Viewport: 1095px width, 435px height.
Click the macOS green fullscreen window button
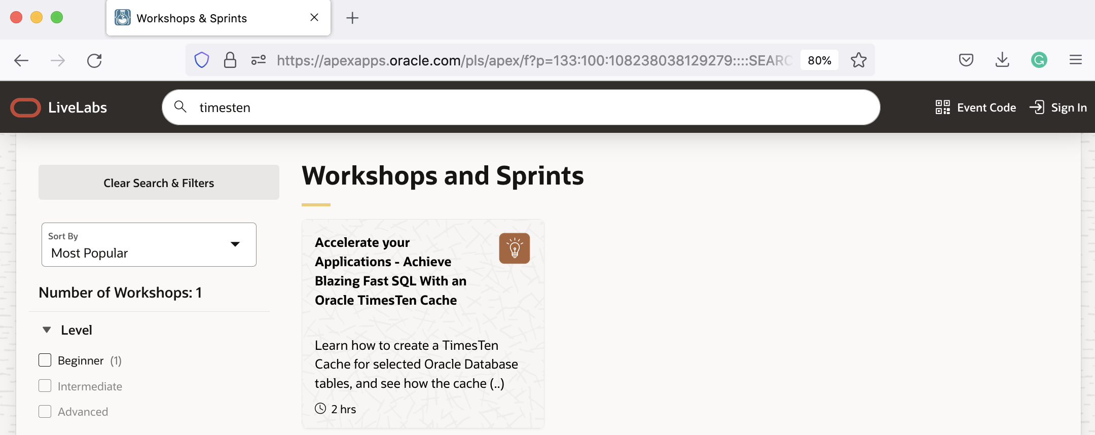(x=57, y=17)
